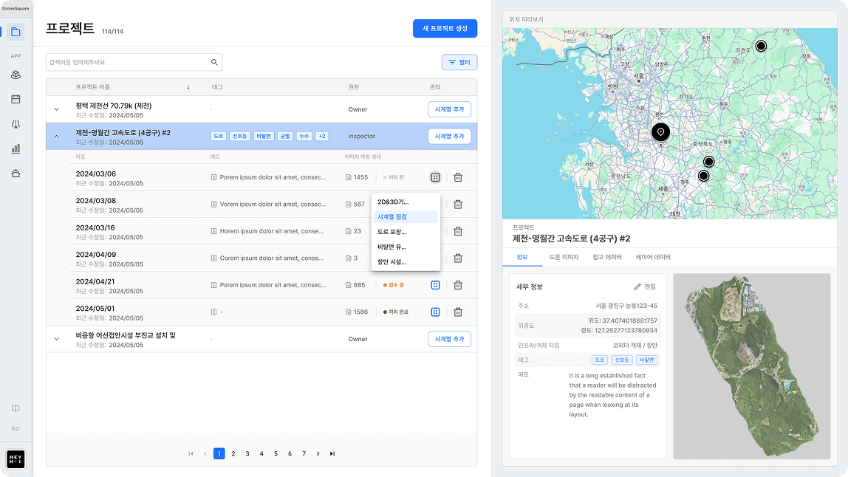Click the 새 프로젝트 생성 button
This screenshot has height=477, width=848.
(445, 28)
